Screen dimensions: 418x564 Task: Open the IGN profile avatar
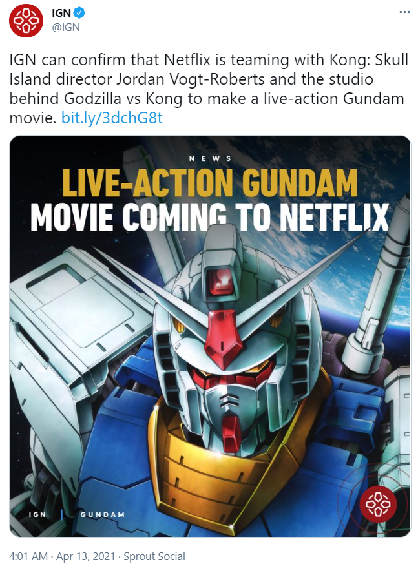click(x=26, y=20)
